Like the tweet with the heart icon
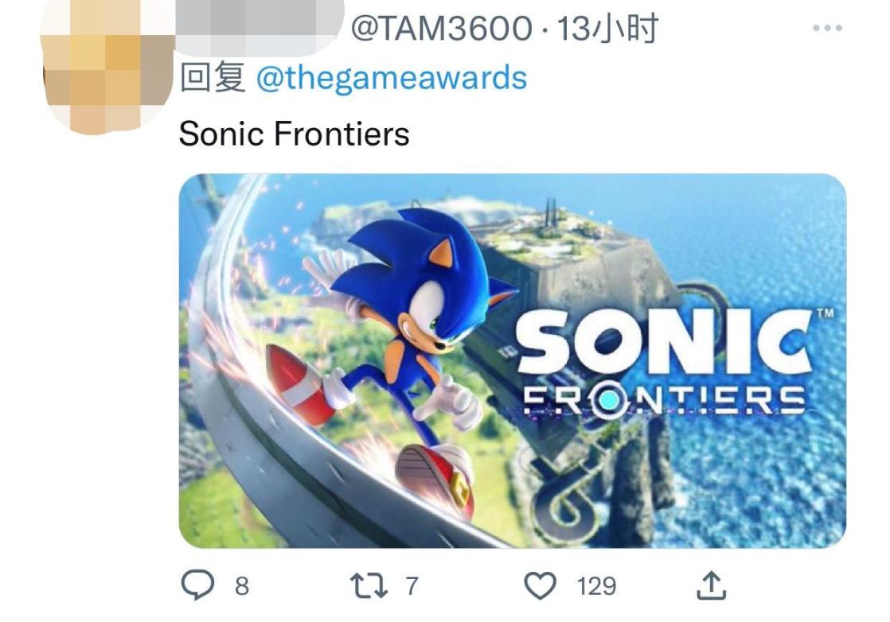Screen dimensions: 890x622 pyautogui.click(x=541, y=586)
